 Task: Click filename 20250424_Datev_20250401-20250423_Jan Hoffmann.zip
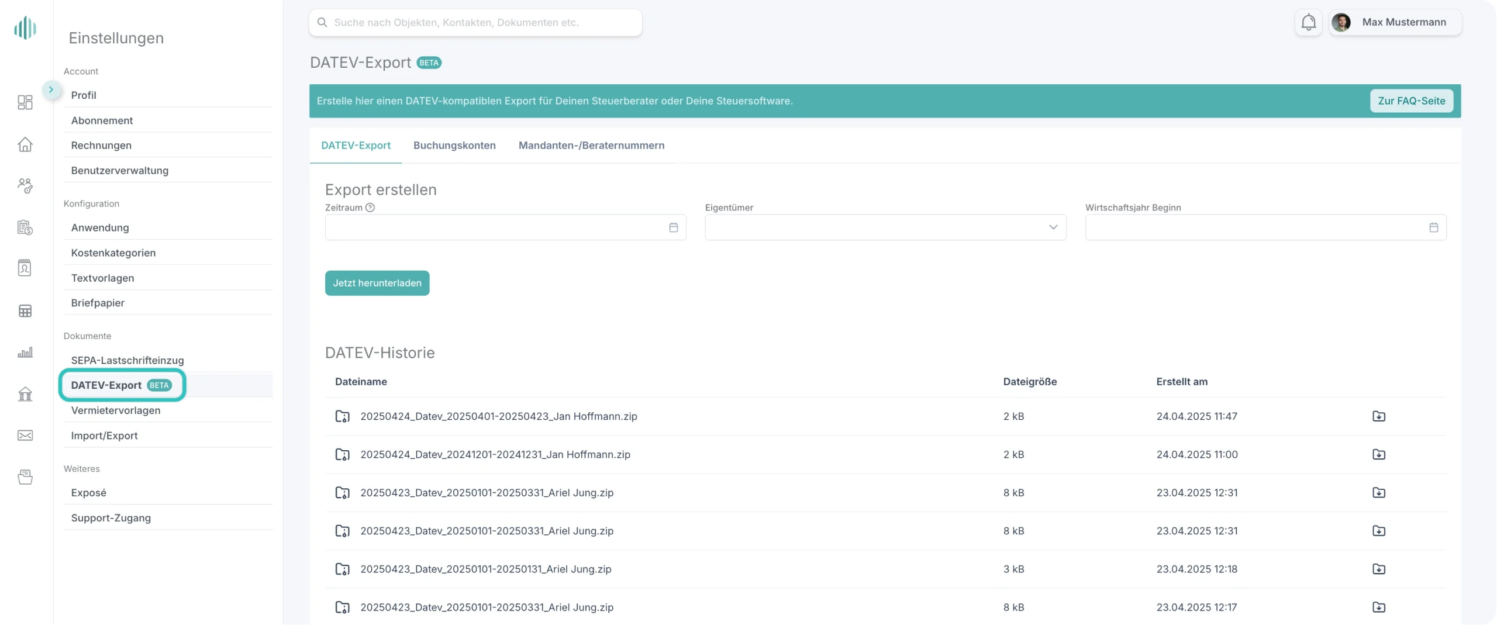[x=499, y=416]
